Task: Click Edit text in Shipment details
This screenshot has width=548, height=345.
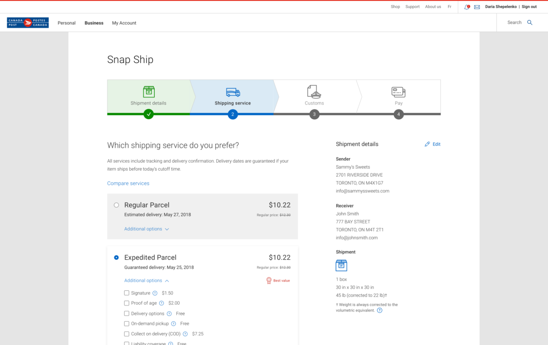Action: pyautogui.click(x=436, y=144)
